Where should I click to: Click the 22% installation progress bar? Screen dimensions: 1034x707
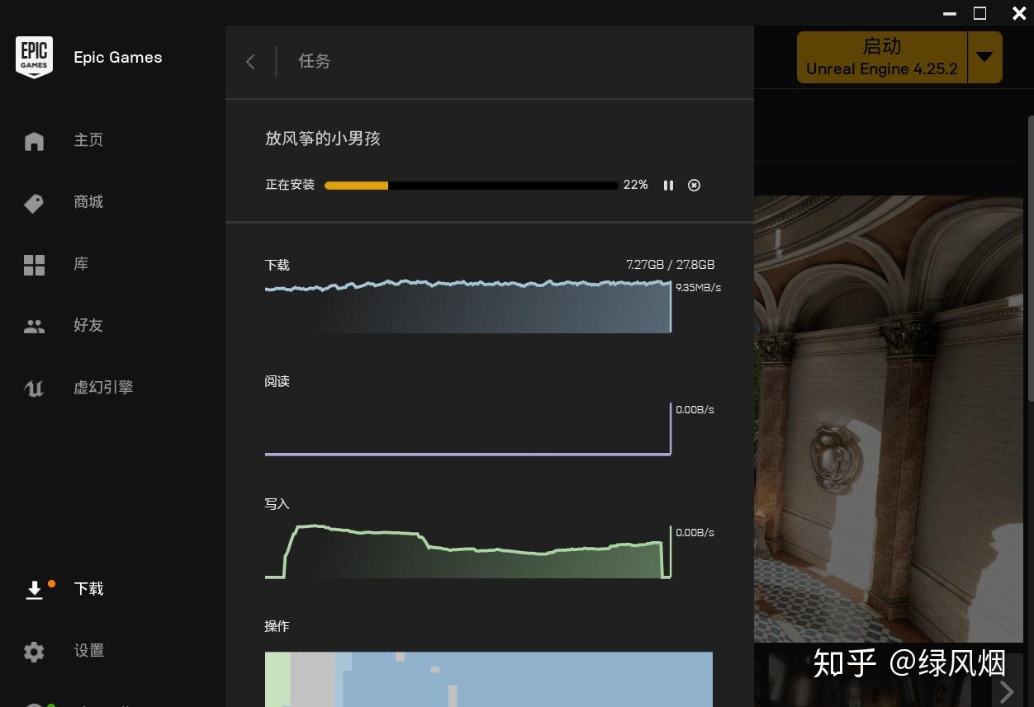coord(472,186)
